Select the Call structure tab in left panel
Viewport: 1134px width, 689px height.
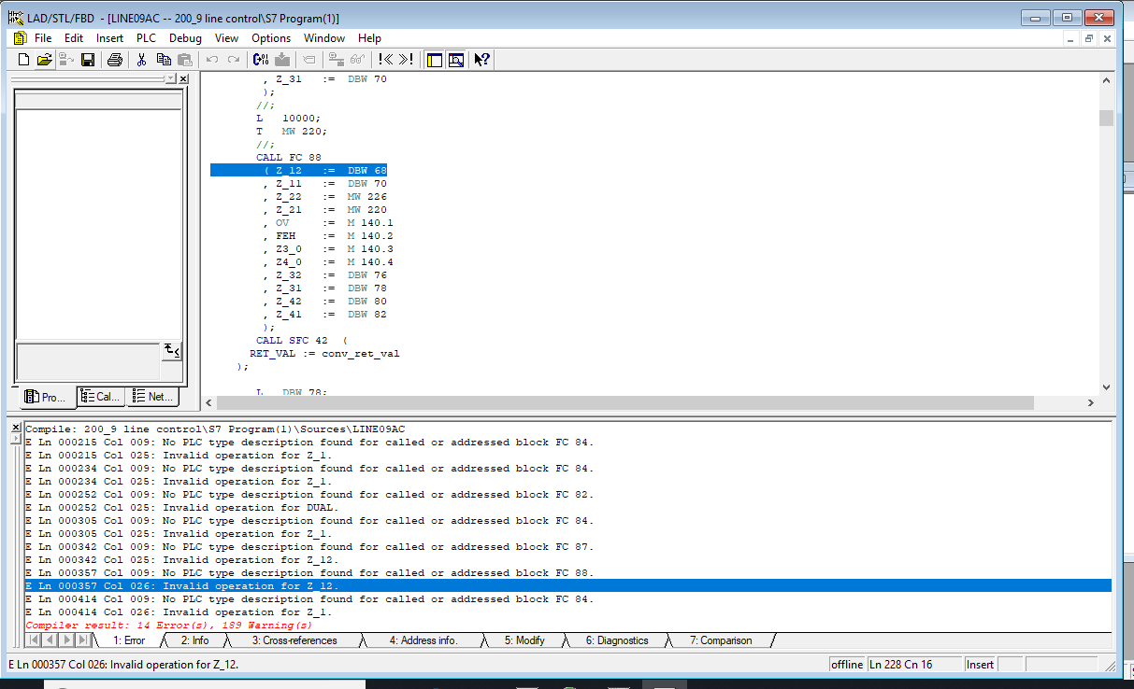coord(100,397)
